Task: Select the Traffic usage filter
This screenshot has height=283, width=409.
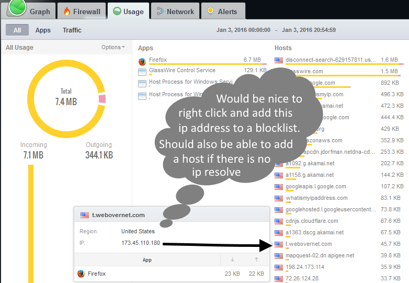Action: point(72,30)
